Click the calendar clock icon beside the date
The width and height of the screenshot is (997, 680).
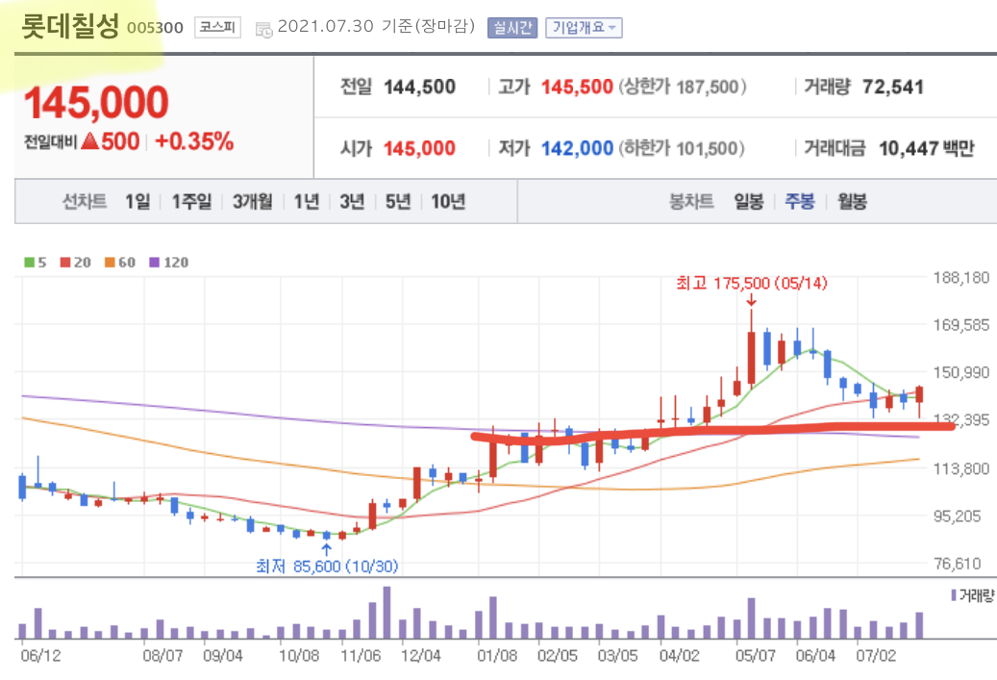pos(263,29)
